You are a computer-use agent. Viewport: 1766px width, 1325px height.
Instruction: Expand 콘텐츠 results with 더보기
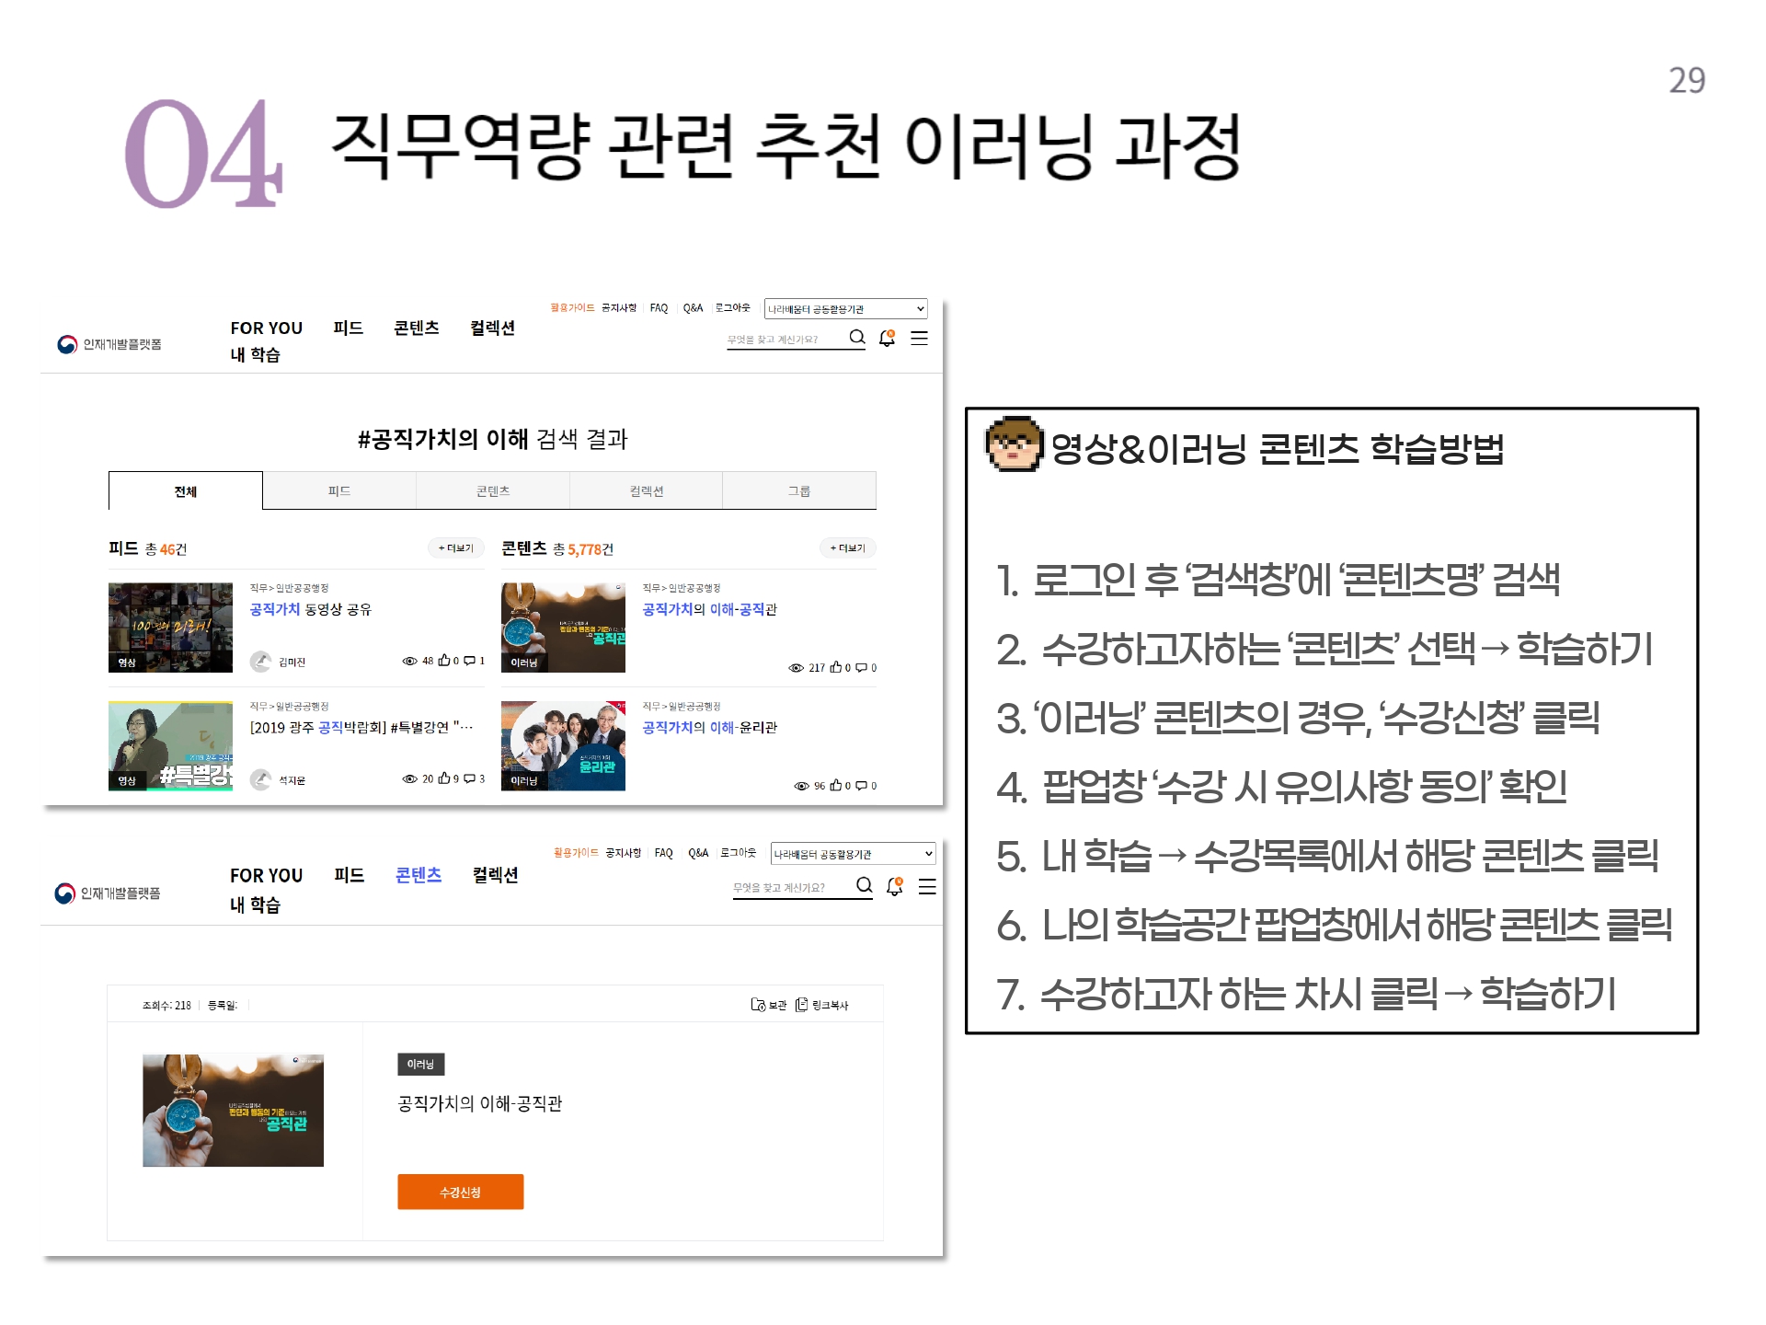[847, 548]
